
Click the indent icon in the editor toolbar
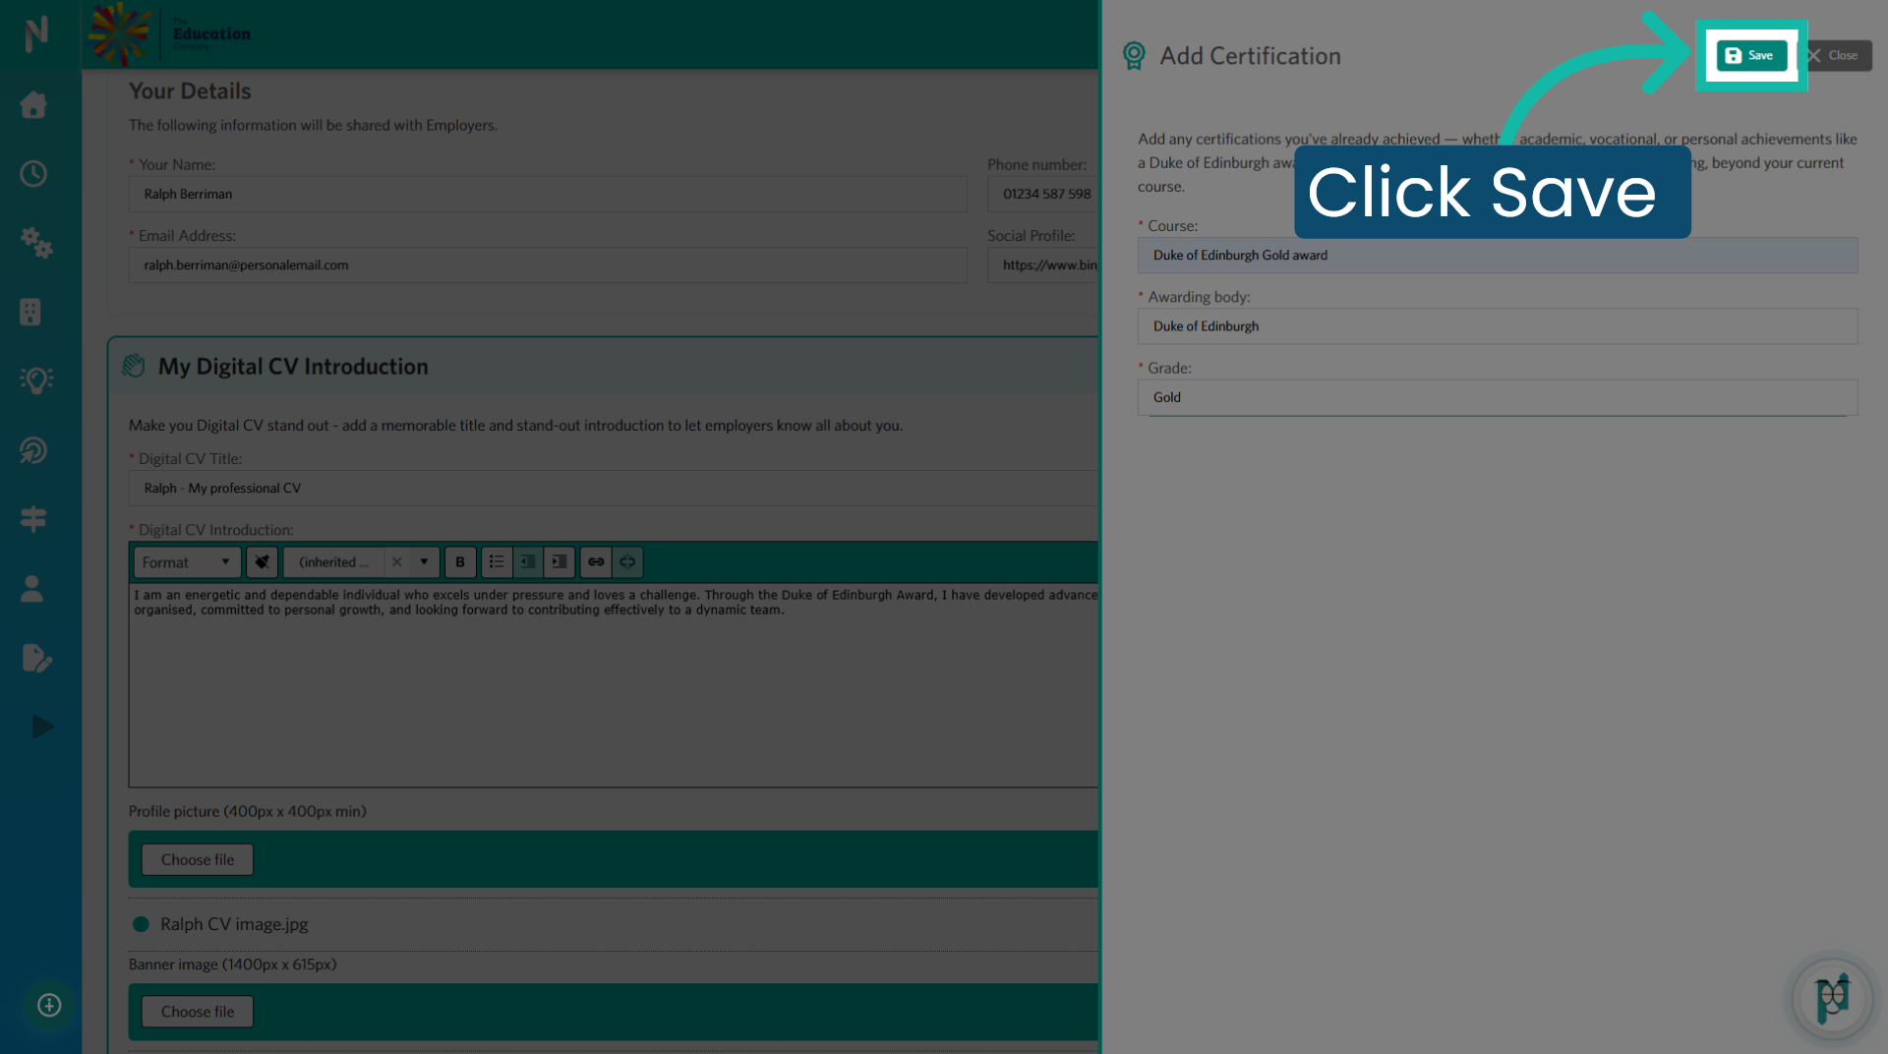pyautogui.click(x=560, y=562)
